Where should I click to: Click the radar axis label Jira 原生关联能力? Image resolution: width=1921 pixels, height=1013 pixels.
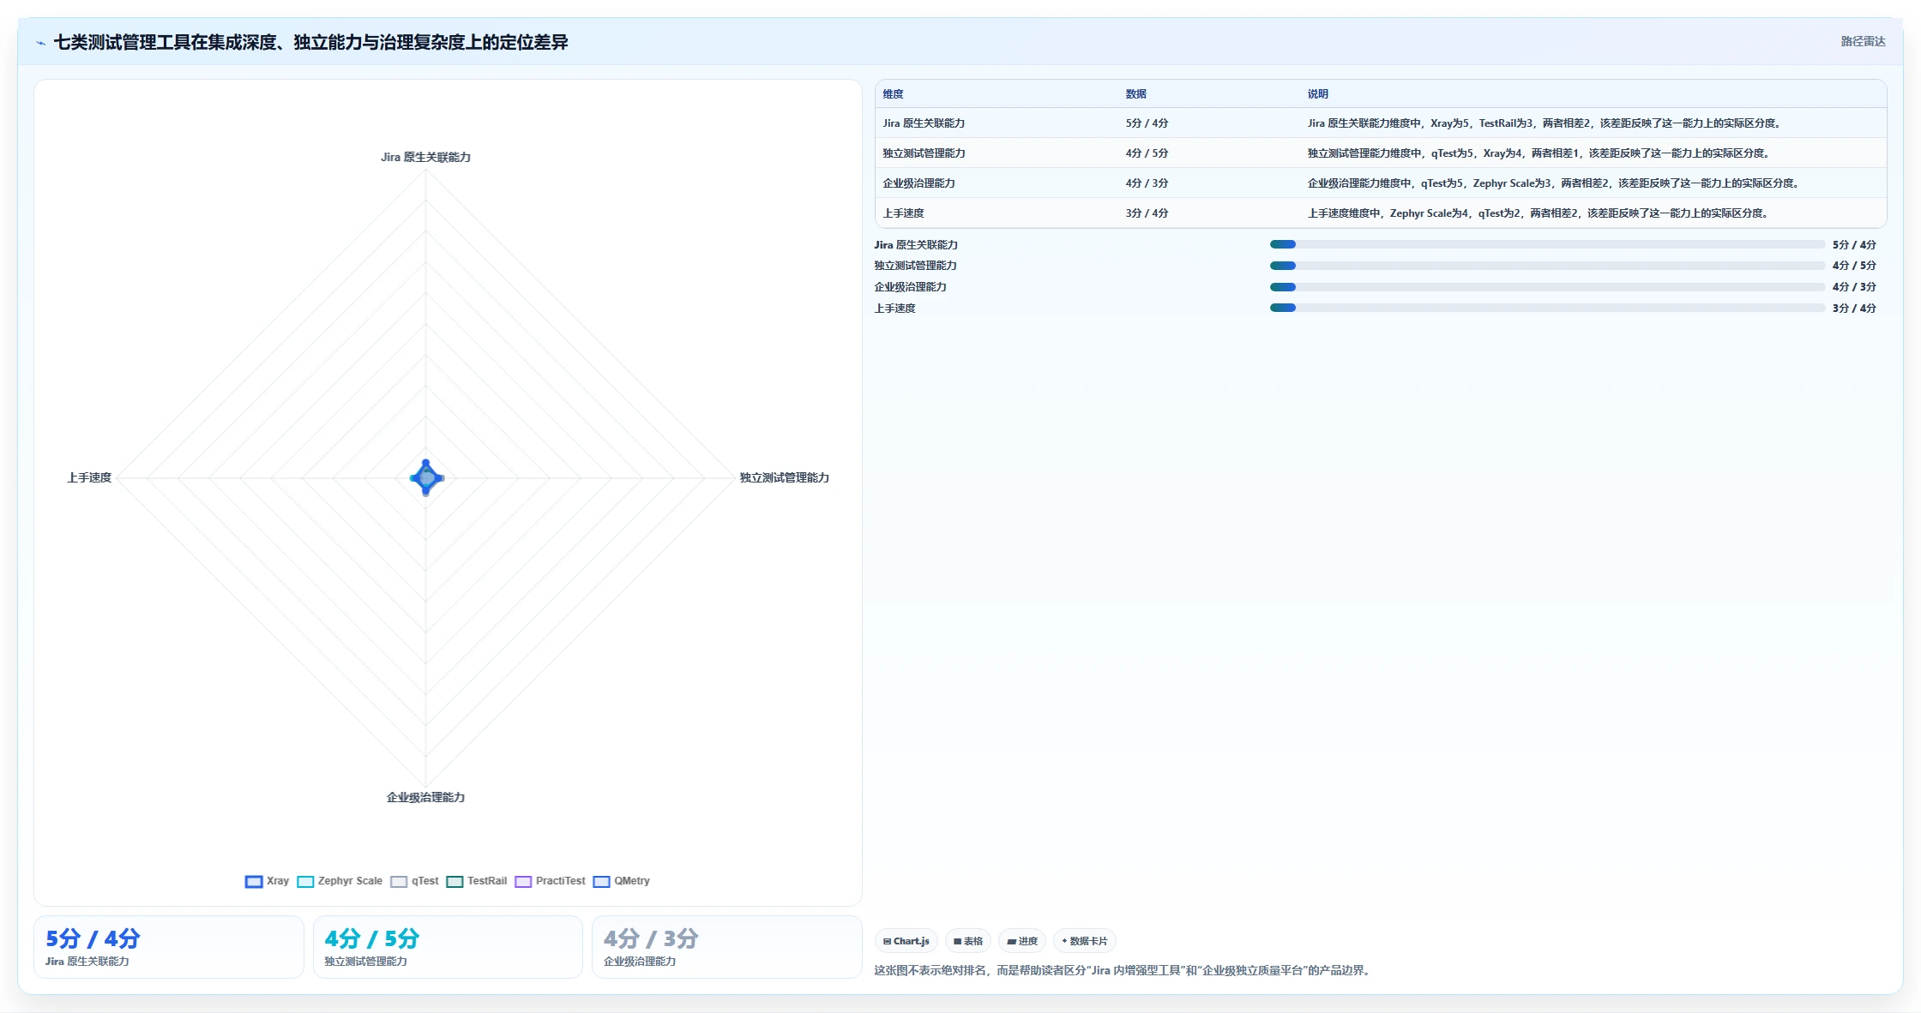[425, 158]
